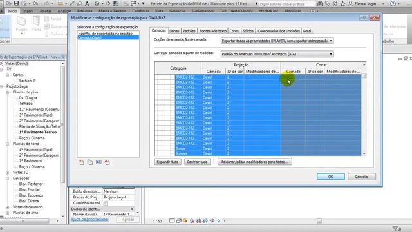
Task: Collapse the Plantas de forro tree node
Action: tap(7, 144)
